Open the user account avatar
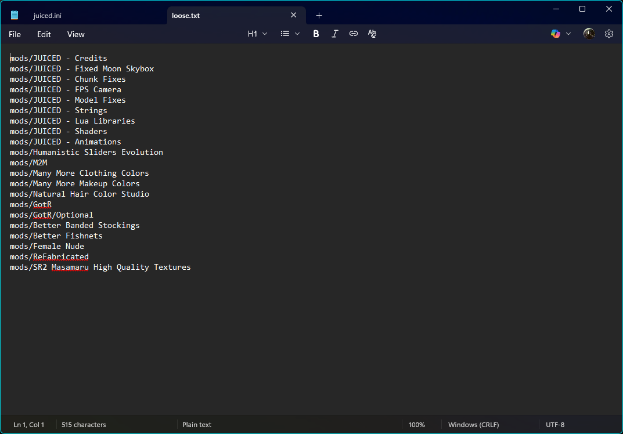623x434 pixels. [589, 34]
